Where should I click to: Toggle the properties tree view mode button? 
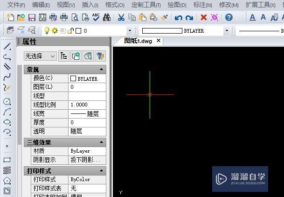point(63,56)
